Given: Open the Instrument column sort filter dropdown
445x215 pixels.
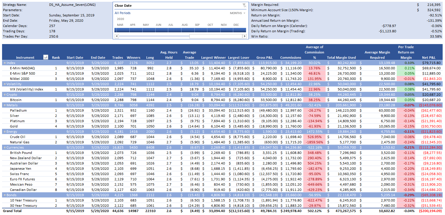Looking at the screenshot, I should [46, 58].
